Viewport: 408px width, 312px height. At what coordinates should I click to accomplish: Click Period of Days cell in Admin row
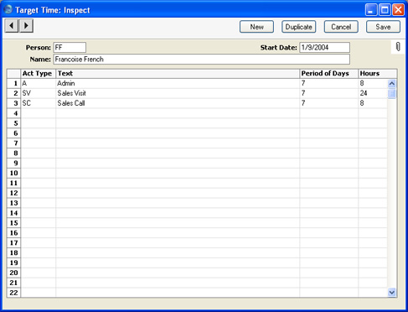coord(329,83)
